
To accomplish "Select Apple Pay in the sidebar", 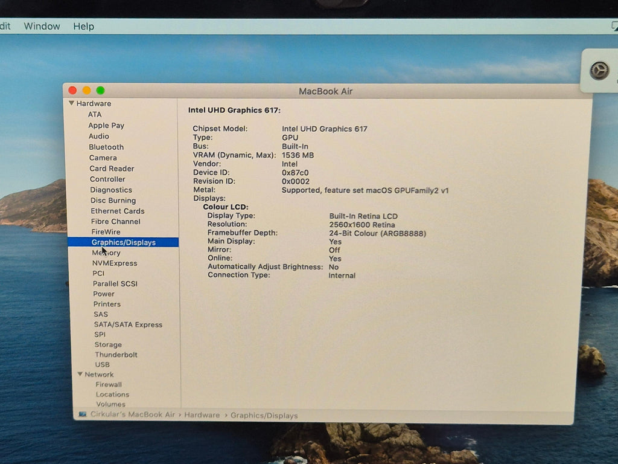I will [106, 126].
